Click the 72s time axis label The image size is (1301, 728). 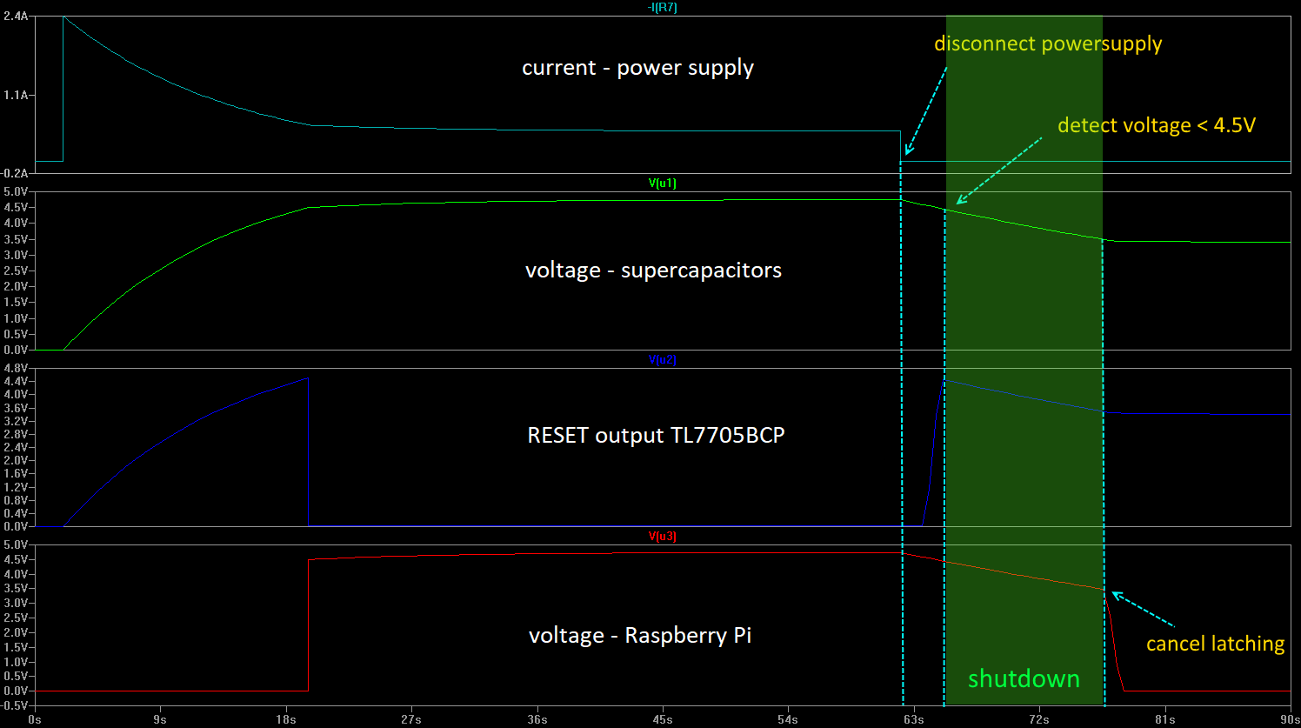pos(1039,719)
